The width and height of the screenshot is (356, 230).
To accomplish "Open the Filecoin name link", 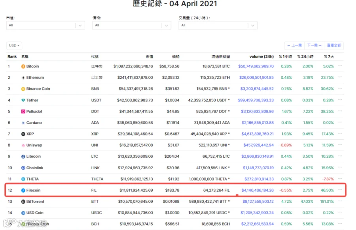I will [33, 191].
